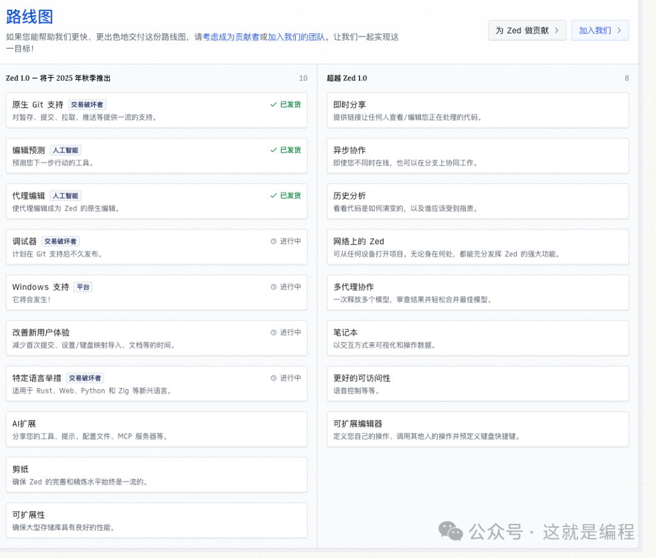Click '进行中' status on Windows support card
The image size is (656, 558).
(x=290, y=287)
